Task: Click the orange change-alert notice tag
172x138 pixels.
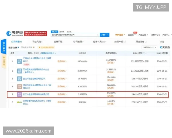Action: (x=46, y=47)
